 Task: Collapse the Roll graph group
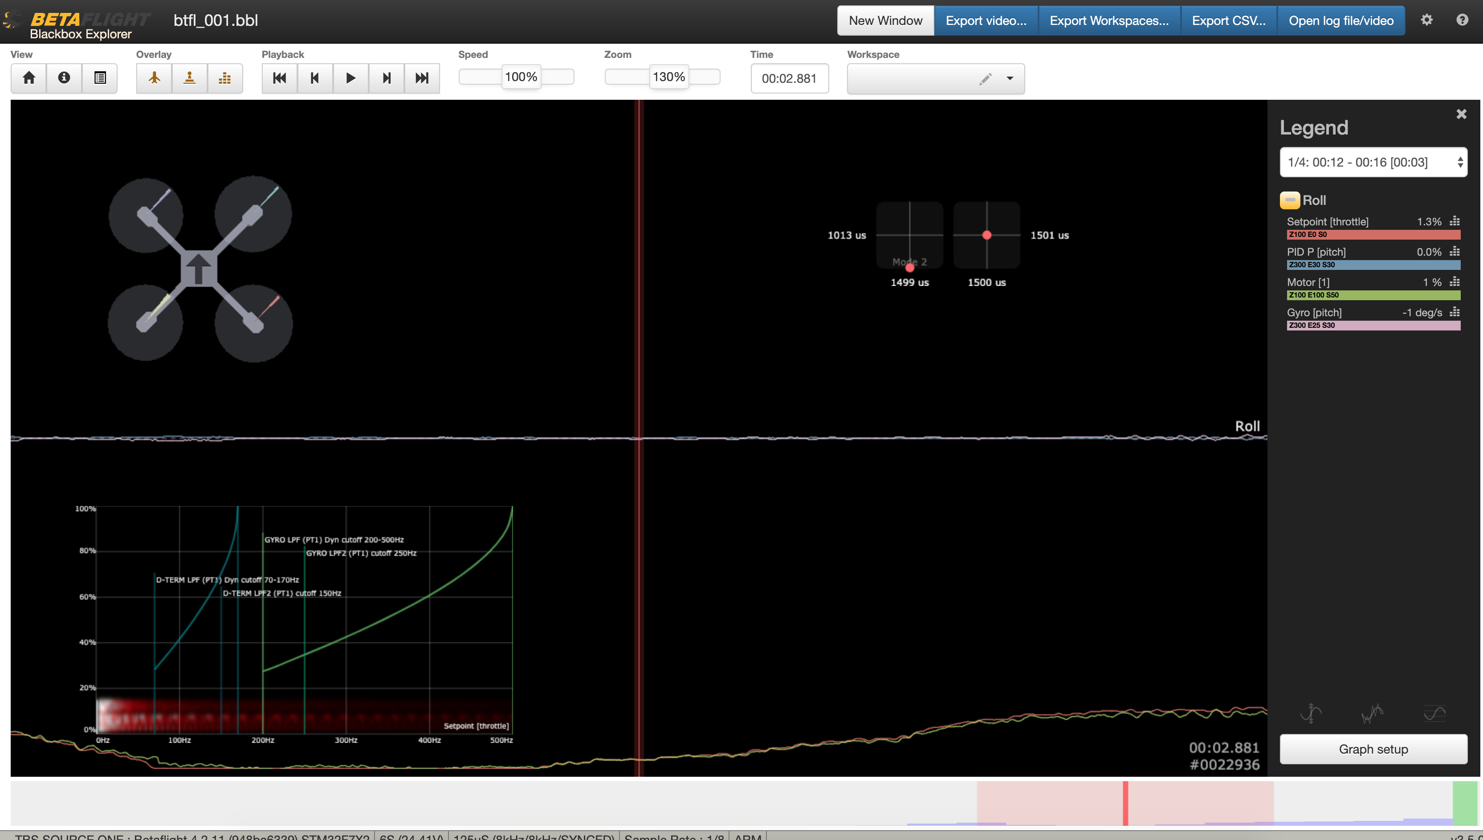(1289, 200)
